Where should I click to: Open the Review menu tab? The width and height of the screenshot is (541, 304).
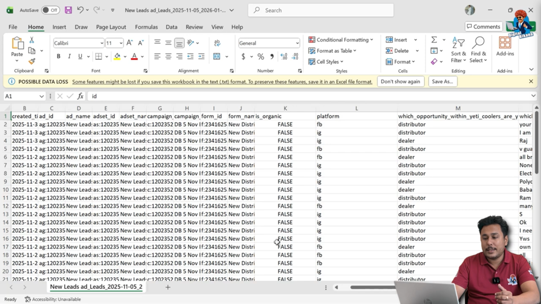[194, 27]
